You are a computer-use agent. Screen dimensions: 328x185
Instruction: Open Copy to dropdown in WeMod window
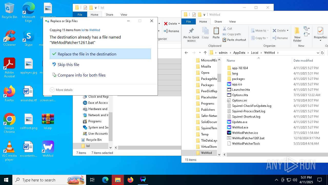260,38
